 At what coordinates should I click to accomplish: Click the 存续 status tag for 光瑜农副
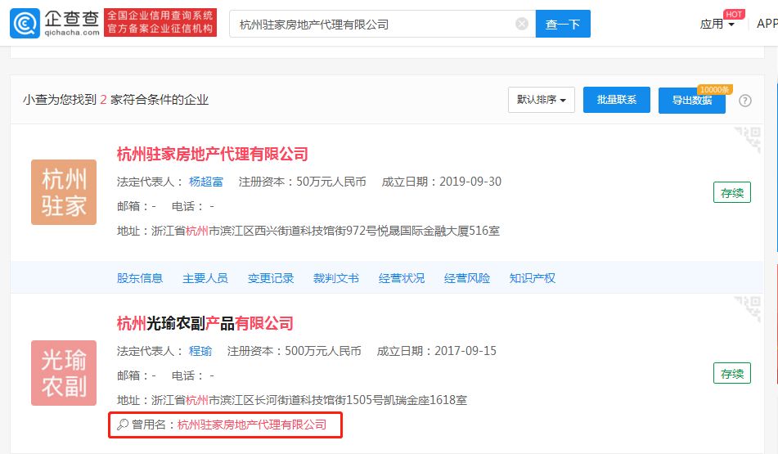732,373
